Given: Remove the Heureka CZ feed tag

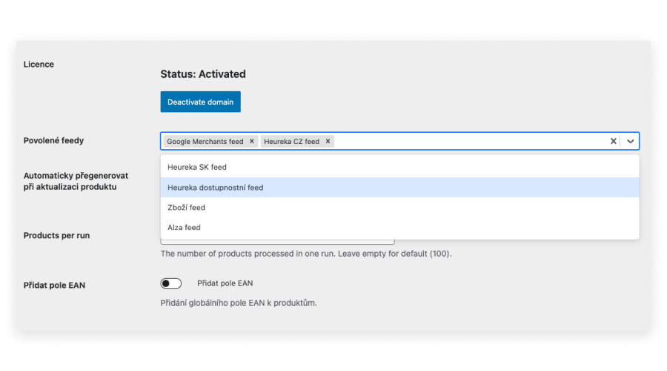Looking at the screenshot, I should point(328,141).
